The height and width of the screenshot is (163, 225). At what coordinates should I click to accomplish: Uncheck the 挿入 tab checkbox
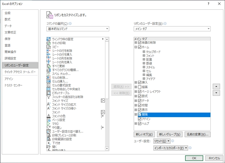click(x=139, y=82)
